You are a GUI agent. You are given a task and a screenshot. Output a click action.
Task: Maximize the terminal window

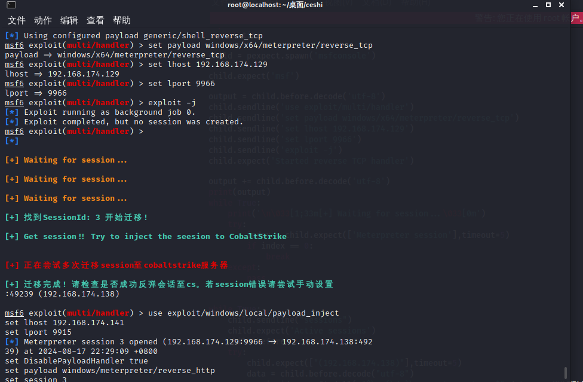tap(548, 5)
